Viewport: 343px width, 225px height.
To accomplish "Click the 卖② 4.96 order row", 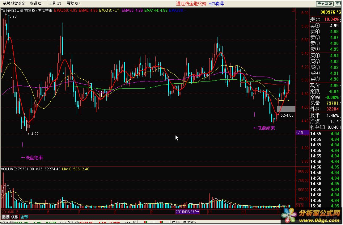I will [325, 43].
